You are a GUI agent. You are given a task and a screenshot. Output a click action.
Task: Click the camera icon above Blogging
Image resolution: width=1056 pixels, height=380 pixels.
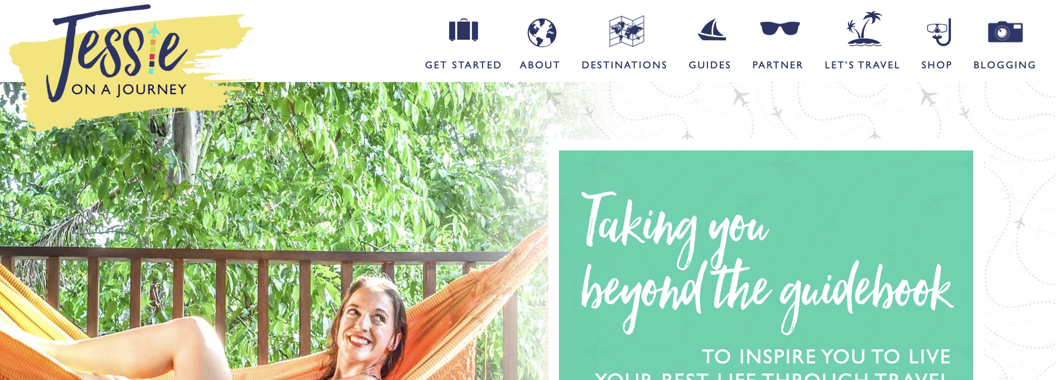click(x=1005, y=32)
